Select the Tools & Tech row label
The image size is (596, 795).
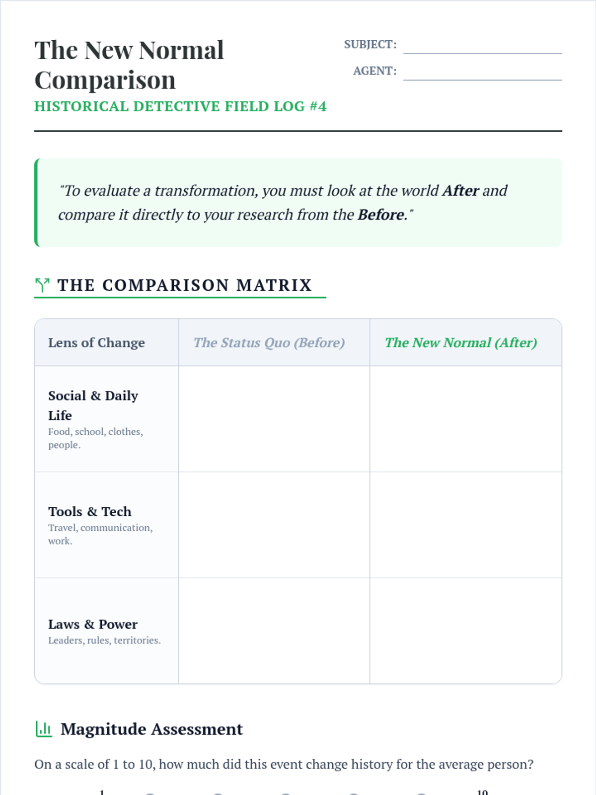point(90,512)
